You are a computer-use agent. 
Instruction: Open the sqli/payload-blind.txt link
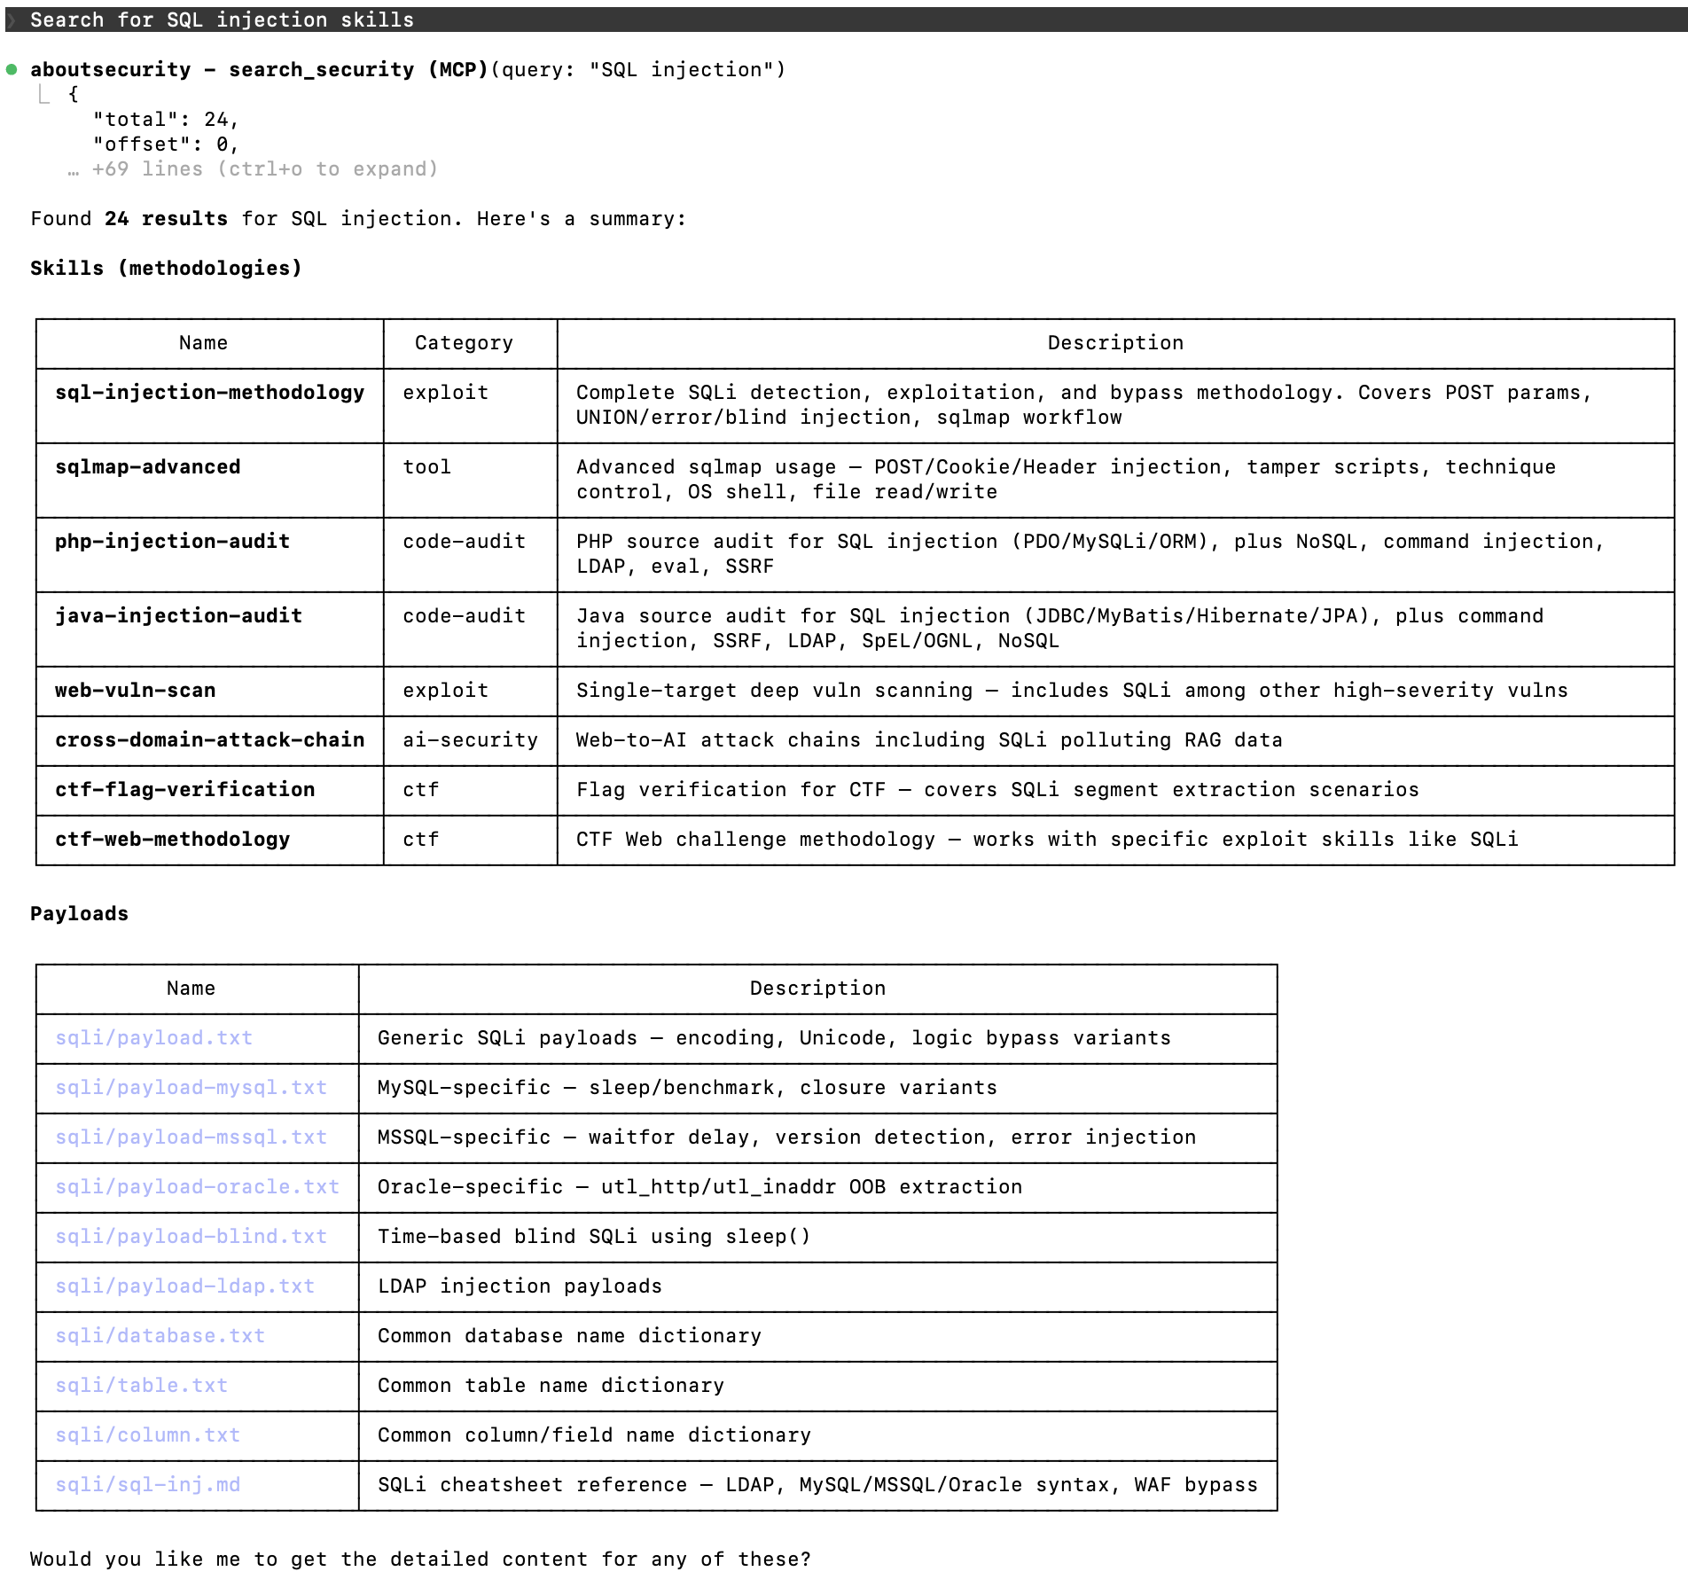point(191,1236)
